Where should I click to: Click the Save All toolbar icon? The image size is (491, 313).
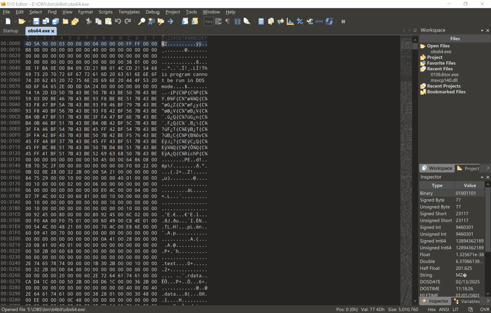tap(56, 21)
